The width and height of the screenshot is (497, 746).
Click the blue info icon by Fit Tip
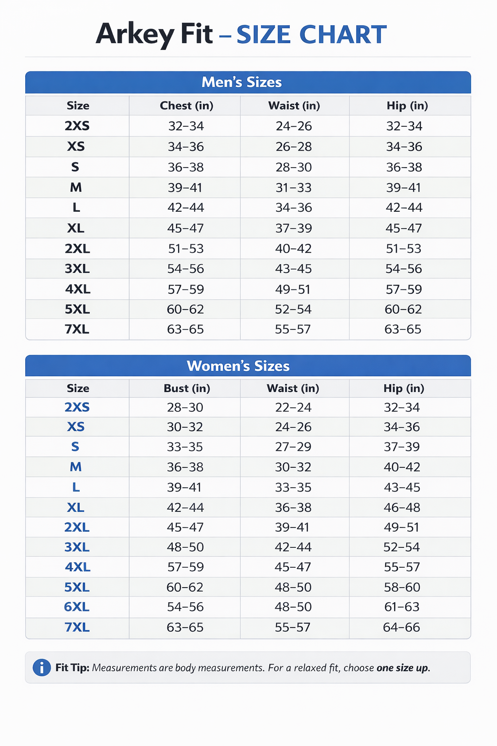point(42,668)
